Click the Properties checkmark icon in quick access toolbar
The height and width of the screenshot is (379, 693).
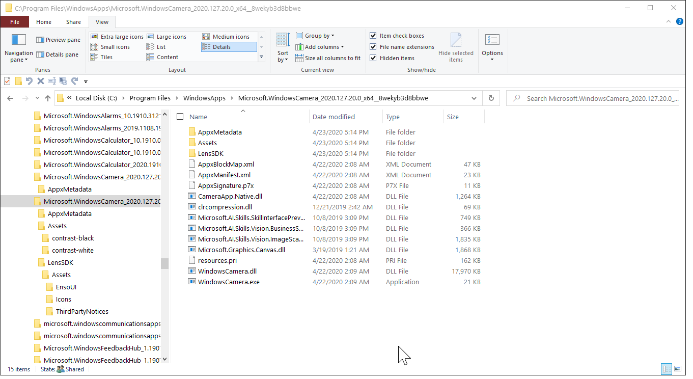coord(7,81)
